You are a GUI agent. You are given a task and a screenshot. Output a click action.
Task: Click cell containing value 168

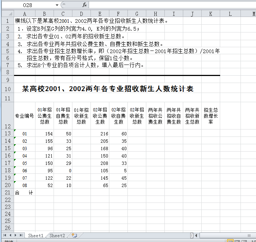[100, 148]
